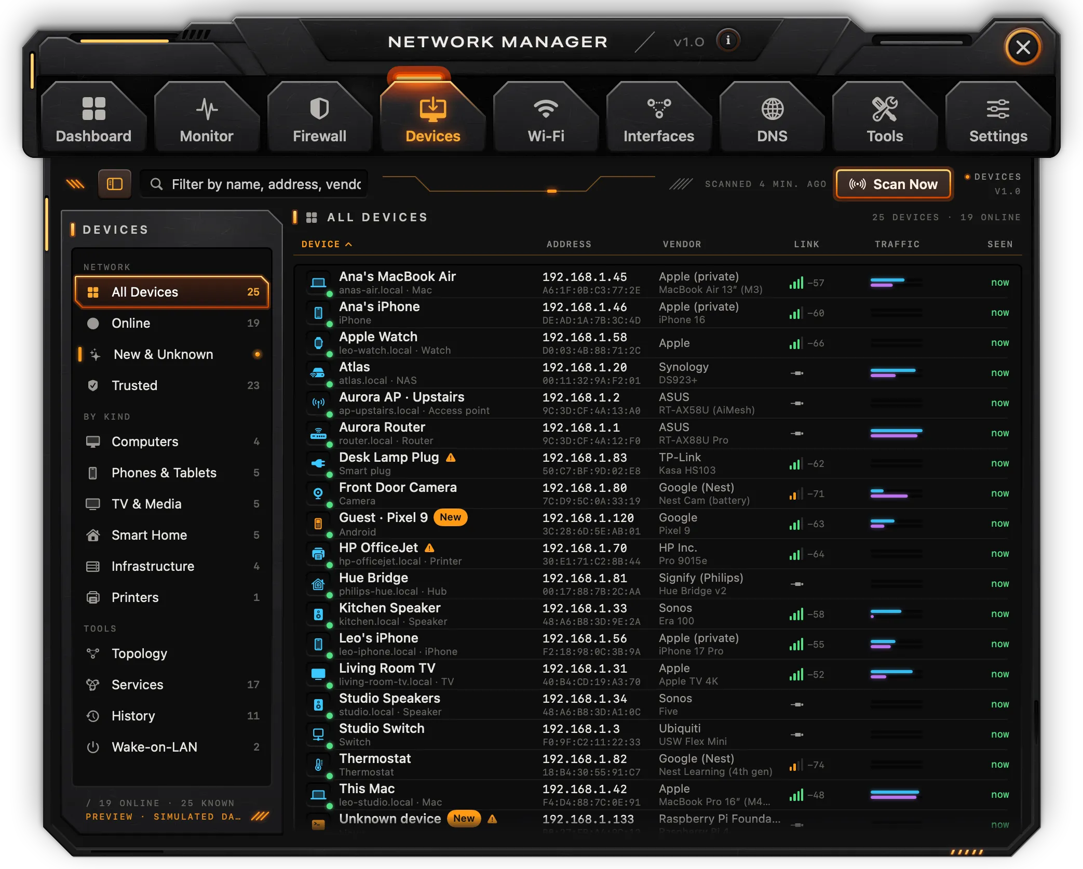Click the laptop icon for Ana's MacBook Air

point(318,283)
